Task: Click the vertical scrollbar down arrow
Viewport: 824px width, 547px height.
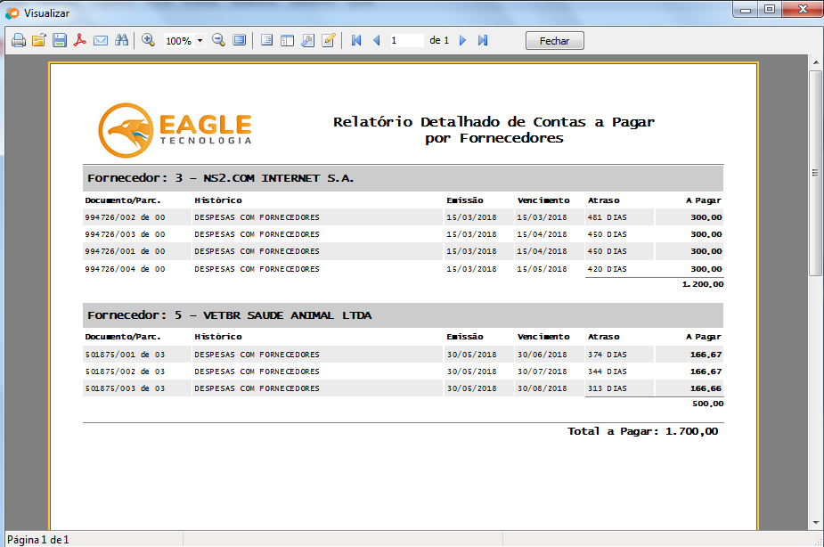Action: (x=815, y=523)
